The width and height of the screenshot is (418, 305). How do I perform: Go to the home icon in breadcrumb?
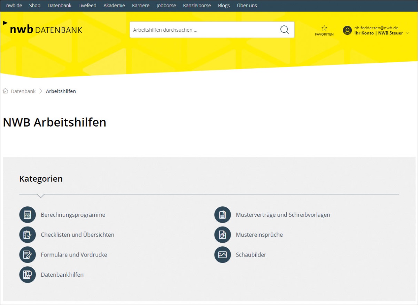coord(6,91)
